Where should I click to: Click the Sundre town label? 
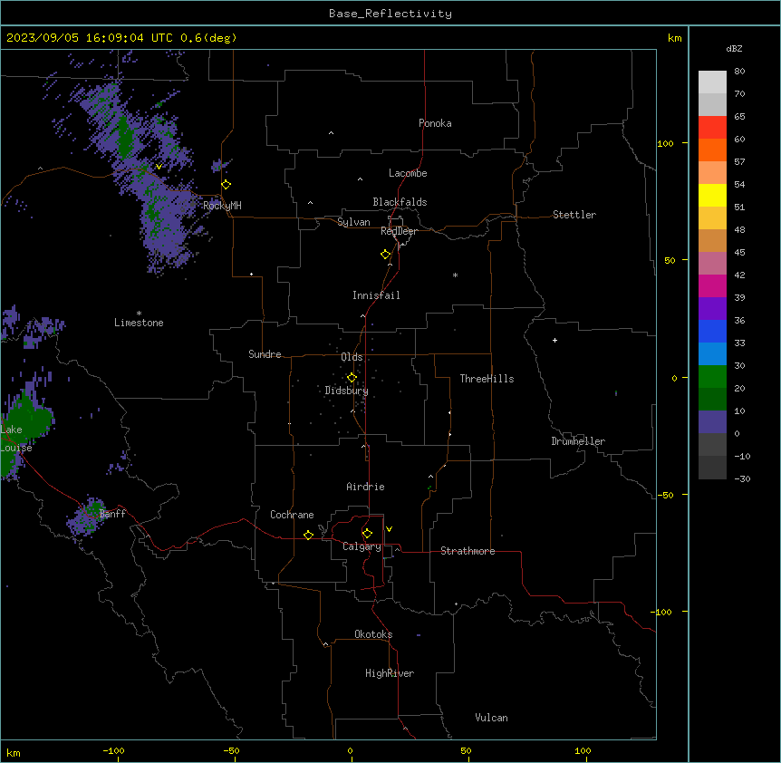[265, 354]
